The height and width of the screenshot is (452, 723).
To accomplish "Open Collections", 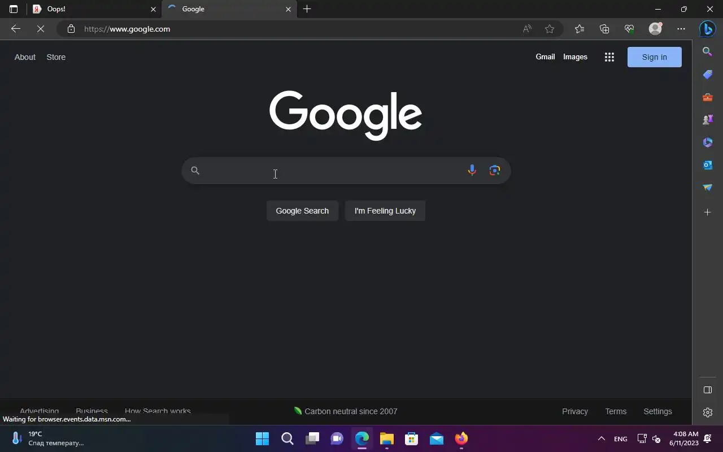I will pos(604,29).
